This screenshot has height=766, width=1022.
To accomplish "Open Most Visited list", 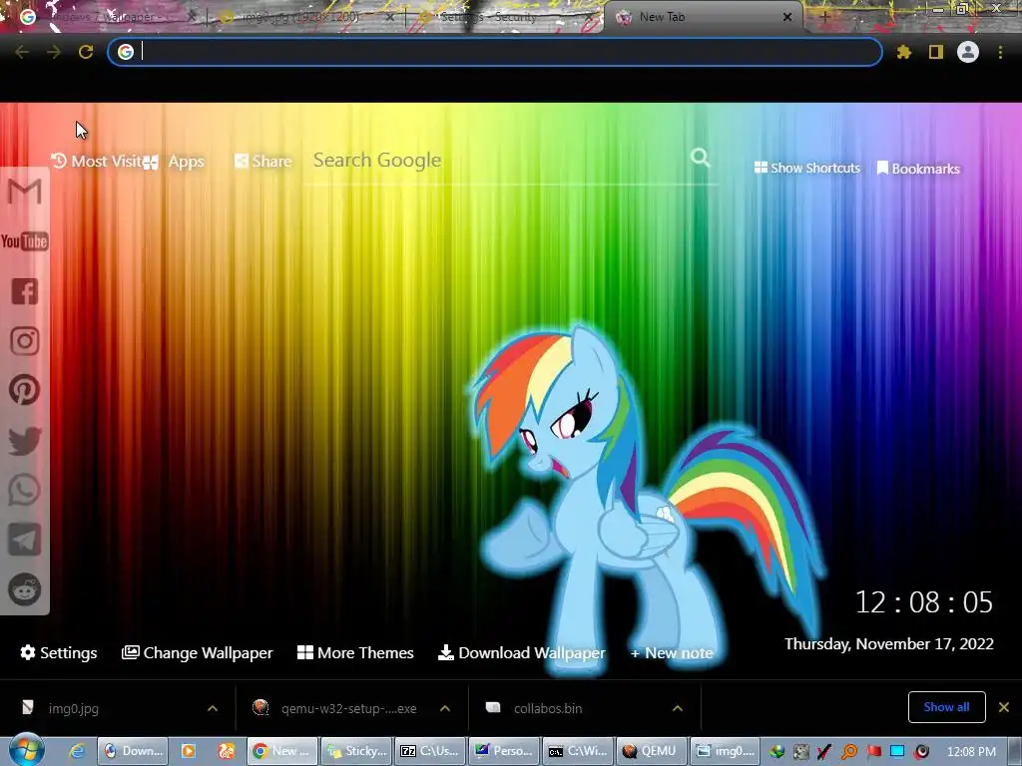I will click(97, 161).
